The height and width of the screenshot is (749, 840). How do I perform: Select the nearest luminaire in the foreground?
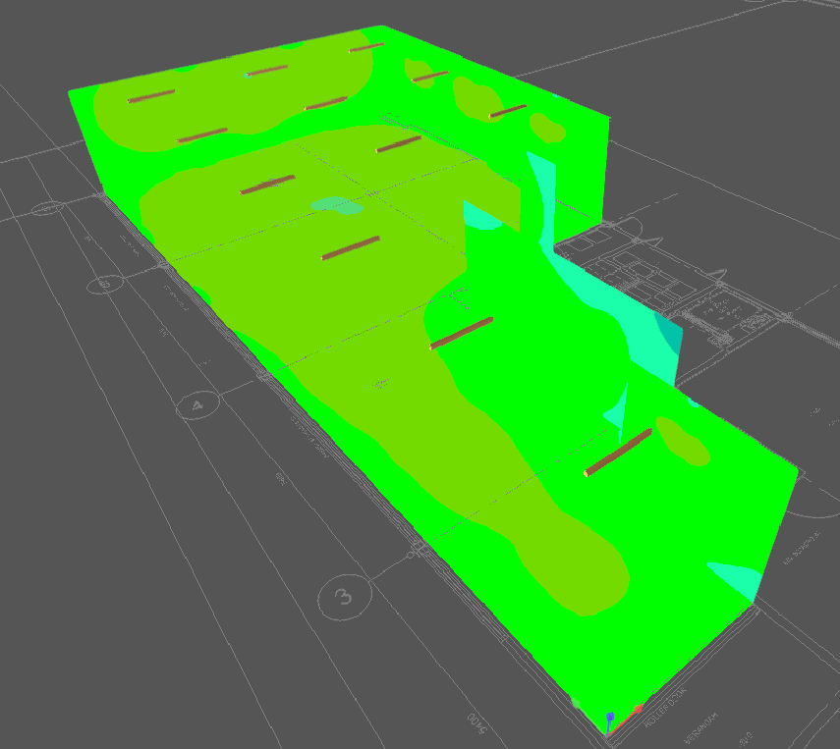(x=618, y=453)
